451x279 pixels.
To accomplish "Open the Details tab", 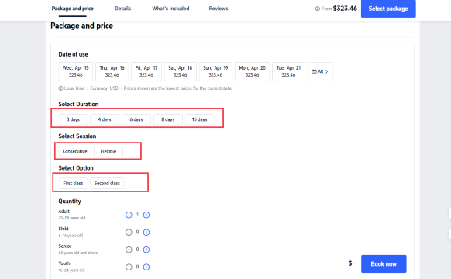I will point(122,9).
